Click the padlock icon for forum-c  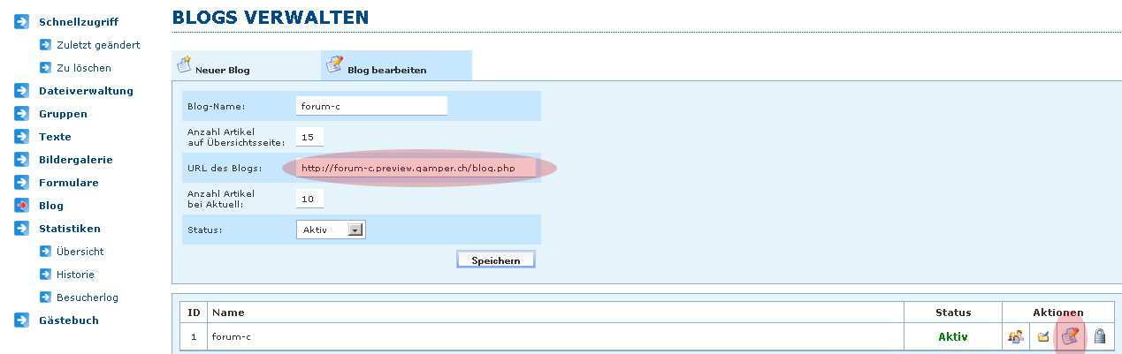[x=1100, y=335]
